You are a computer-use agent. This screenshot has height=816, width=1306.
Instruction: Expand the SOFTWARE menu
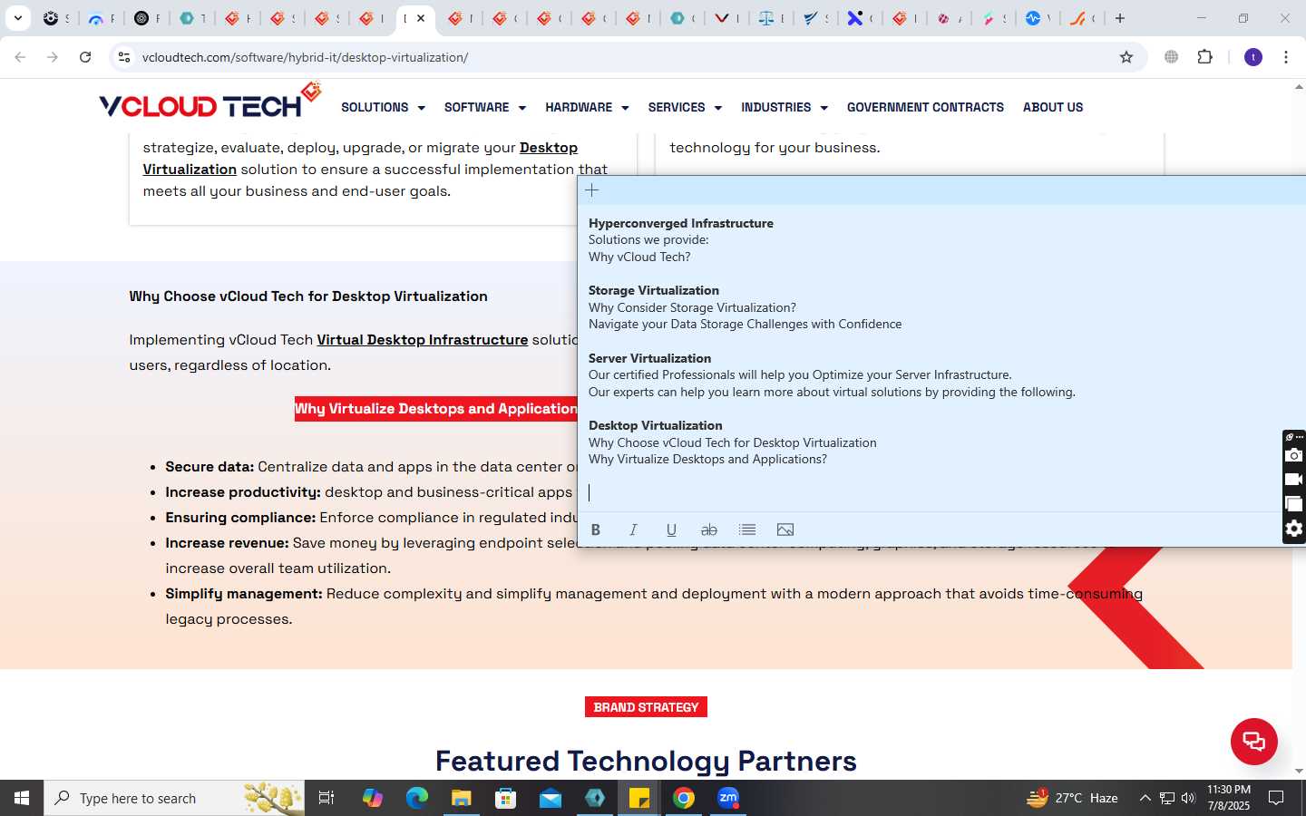click(485, 107)
